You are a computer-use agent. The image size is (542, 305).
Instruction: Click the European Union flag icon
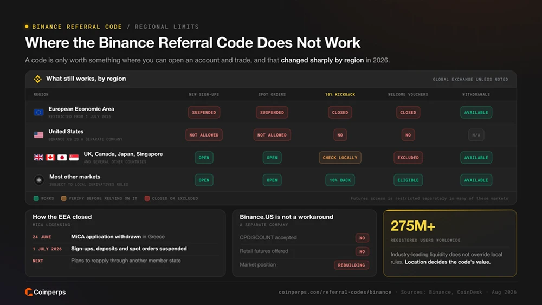38,112
